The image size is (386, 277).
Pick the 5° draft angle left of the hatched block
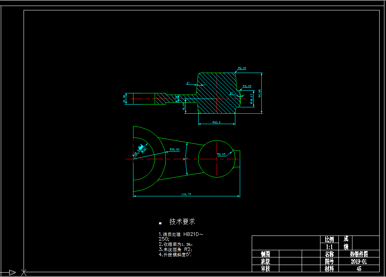pyautogui.click(x=188, y=83)
